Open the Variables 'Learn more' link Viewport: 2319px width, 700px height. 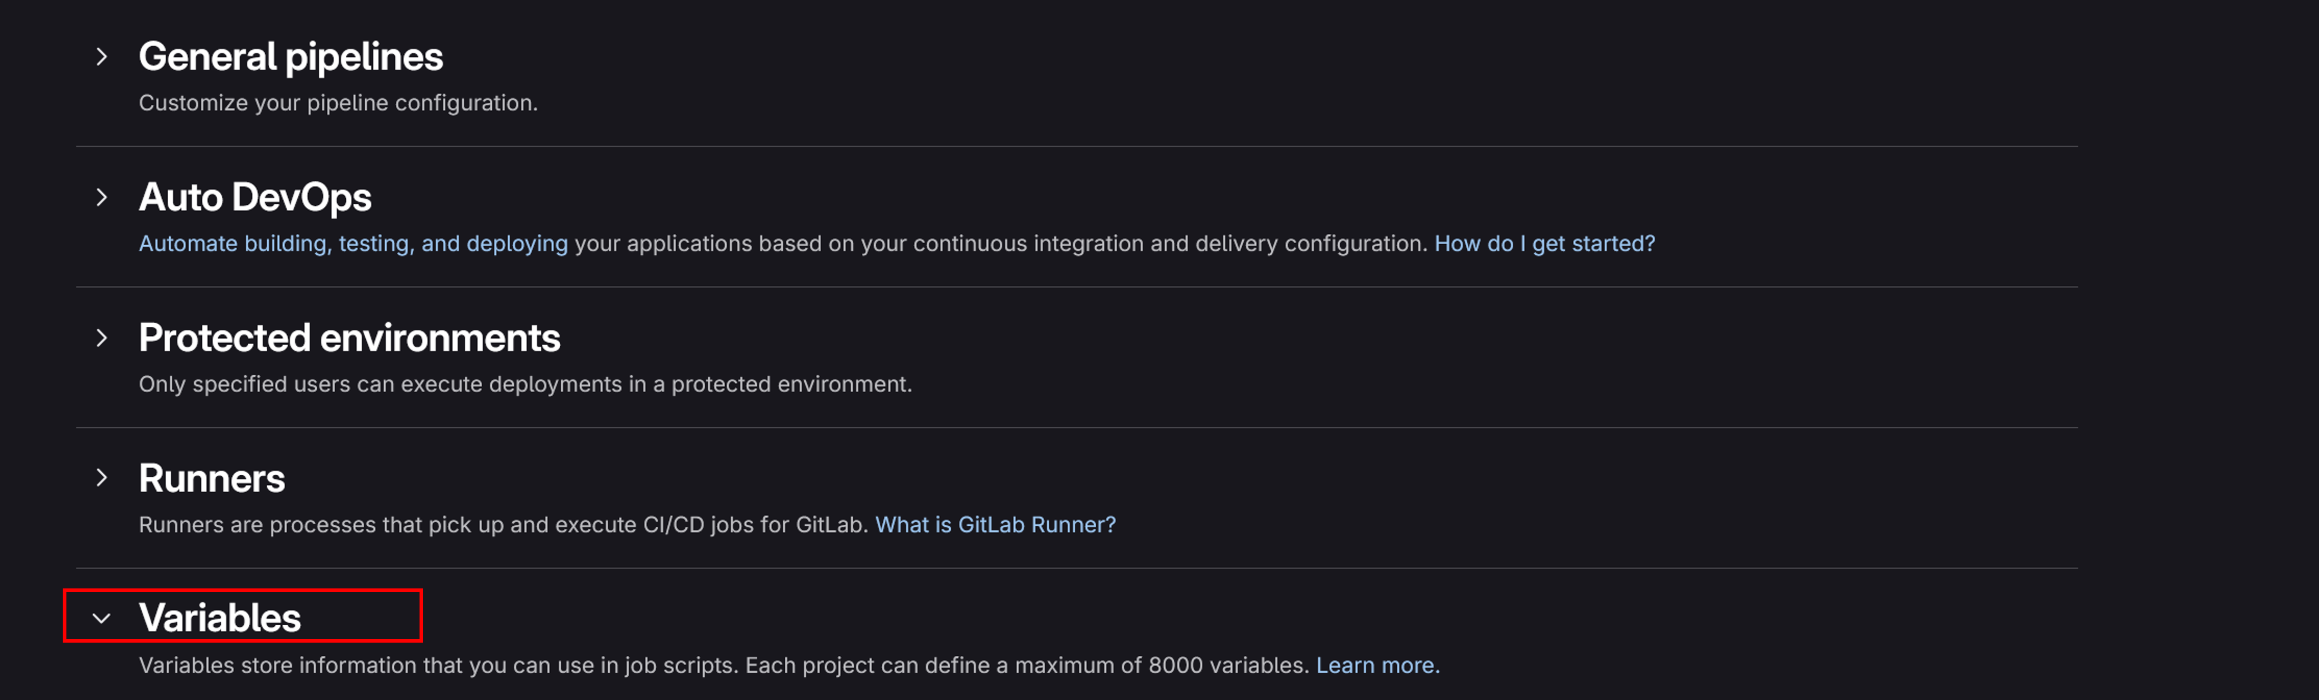[x=1377, y=665]
